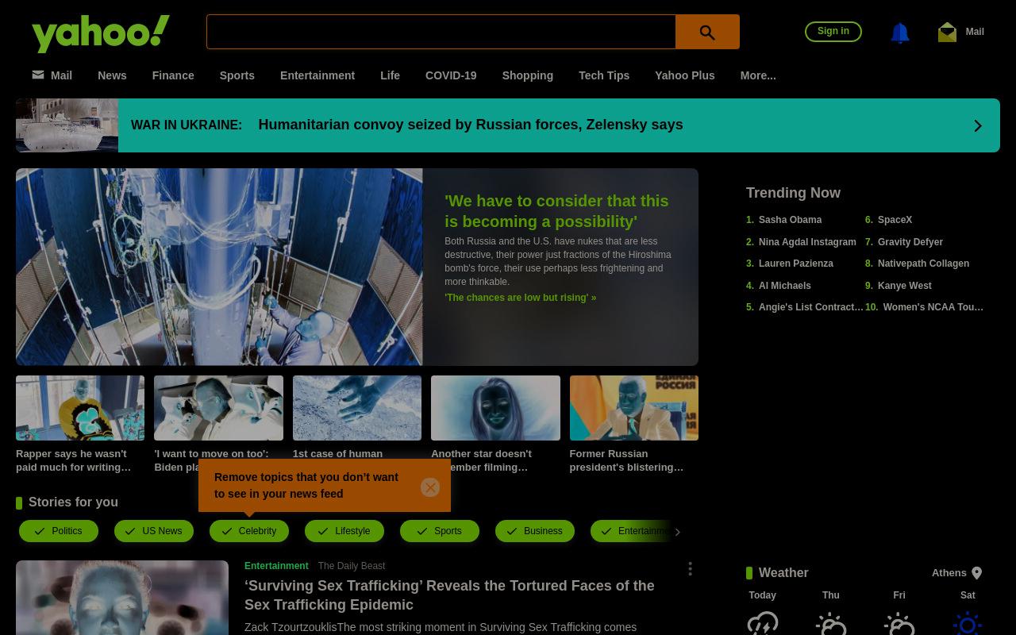Viewport: 1016px width, 635px height.
Task: Toggle the Business topic chip
Action: (535, 531)
